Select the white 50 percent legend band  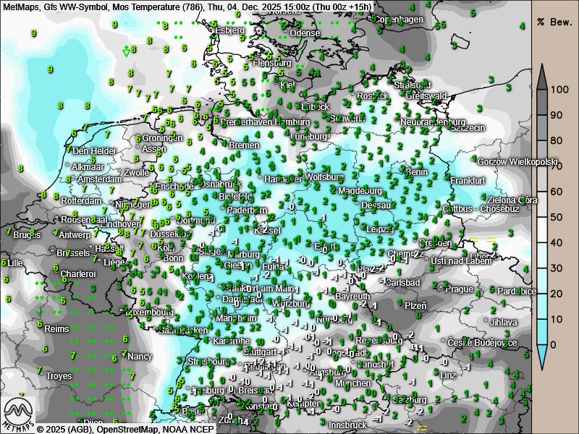coord(542,217)
